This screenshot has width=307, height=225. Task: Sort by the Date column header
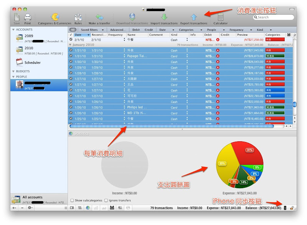82,35
